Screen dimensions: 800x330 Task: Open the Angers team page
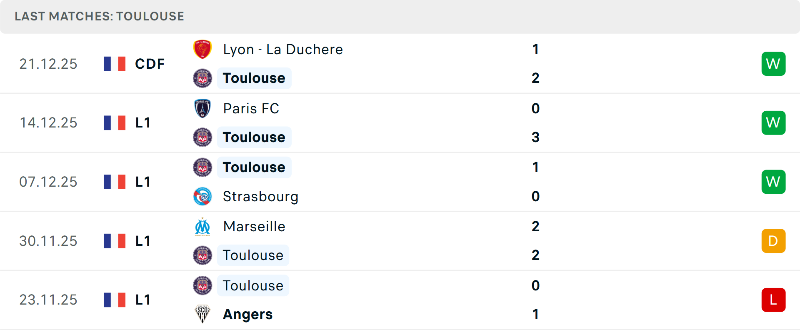pyautogui.click(x=247, y=314)
